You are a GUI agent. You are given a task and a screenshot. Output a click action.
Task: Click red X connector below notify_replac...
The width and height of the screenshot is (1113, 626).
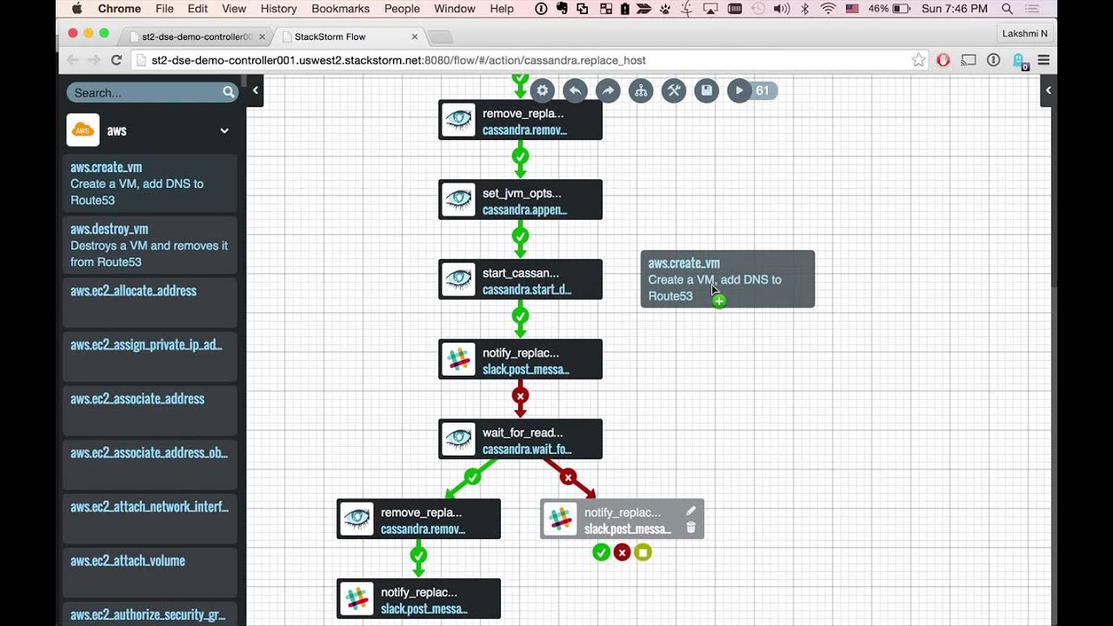click(x=520, y=396)
